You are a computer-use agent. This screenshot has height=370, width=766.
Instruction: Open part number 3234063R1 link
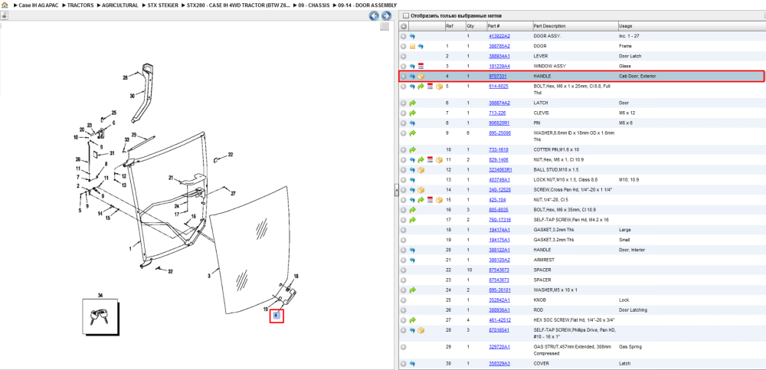500,170
